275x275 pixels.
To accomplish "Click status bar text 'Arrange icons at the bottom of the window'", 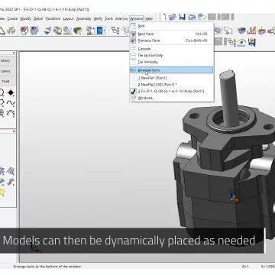I will click(x=47, y=267).
